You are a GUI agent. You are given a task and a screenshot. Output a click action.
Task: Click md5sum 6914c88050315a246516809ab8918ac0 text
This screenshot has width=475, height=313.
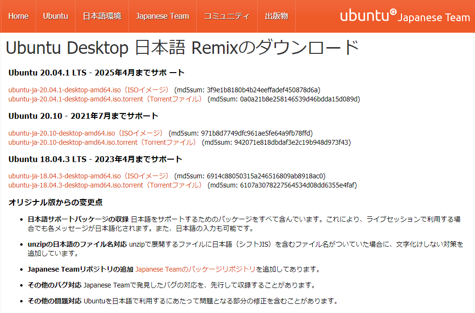(250, 176)
